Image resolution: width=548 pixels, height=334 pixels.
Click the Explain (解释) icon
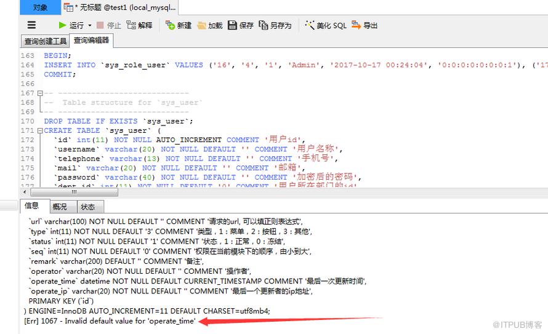pyautogui.click(x=131, y=25)
